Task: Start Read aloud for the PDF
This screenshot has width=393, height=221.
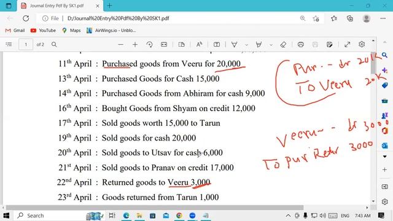Action: click(x=199, y=45)
